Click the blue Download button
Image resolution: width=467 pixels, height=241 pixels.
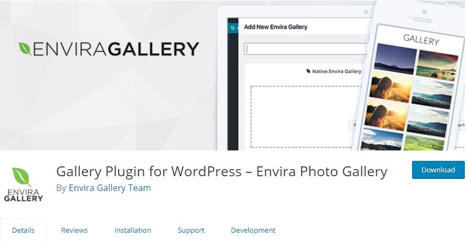(438, 170)
